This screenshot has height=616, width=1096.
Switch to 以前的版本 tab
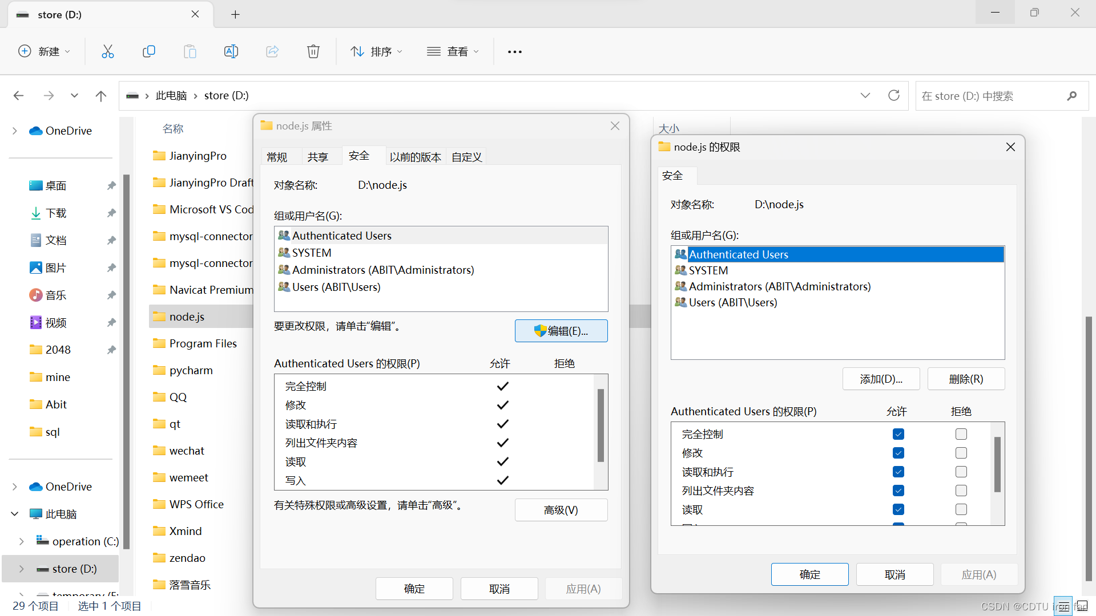[415, 157]
